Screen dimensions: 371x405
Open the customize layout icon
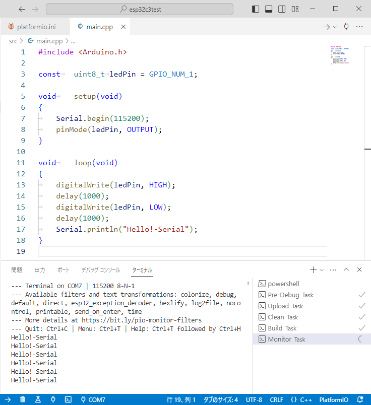pos(295,9)
